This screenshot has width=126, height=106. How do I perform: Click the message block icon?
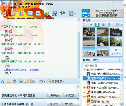pos(41,81)
